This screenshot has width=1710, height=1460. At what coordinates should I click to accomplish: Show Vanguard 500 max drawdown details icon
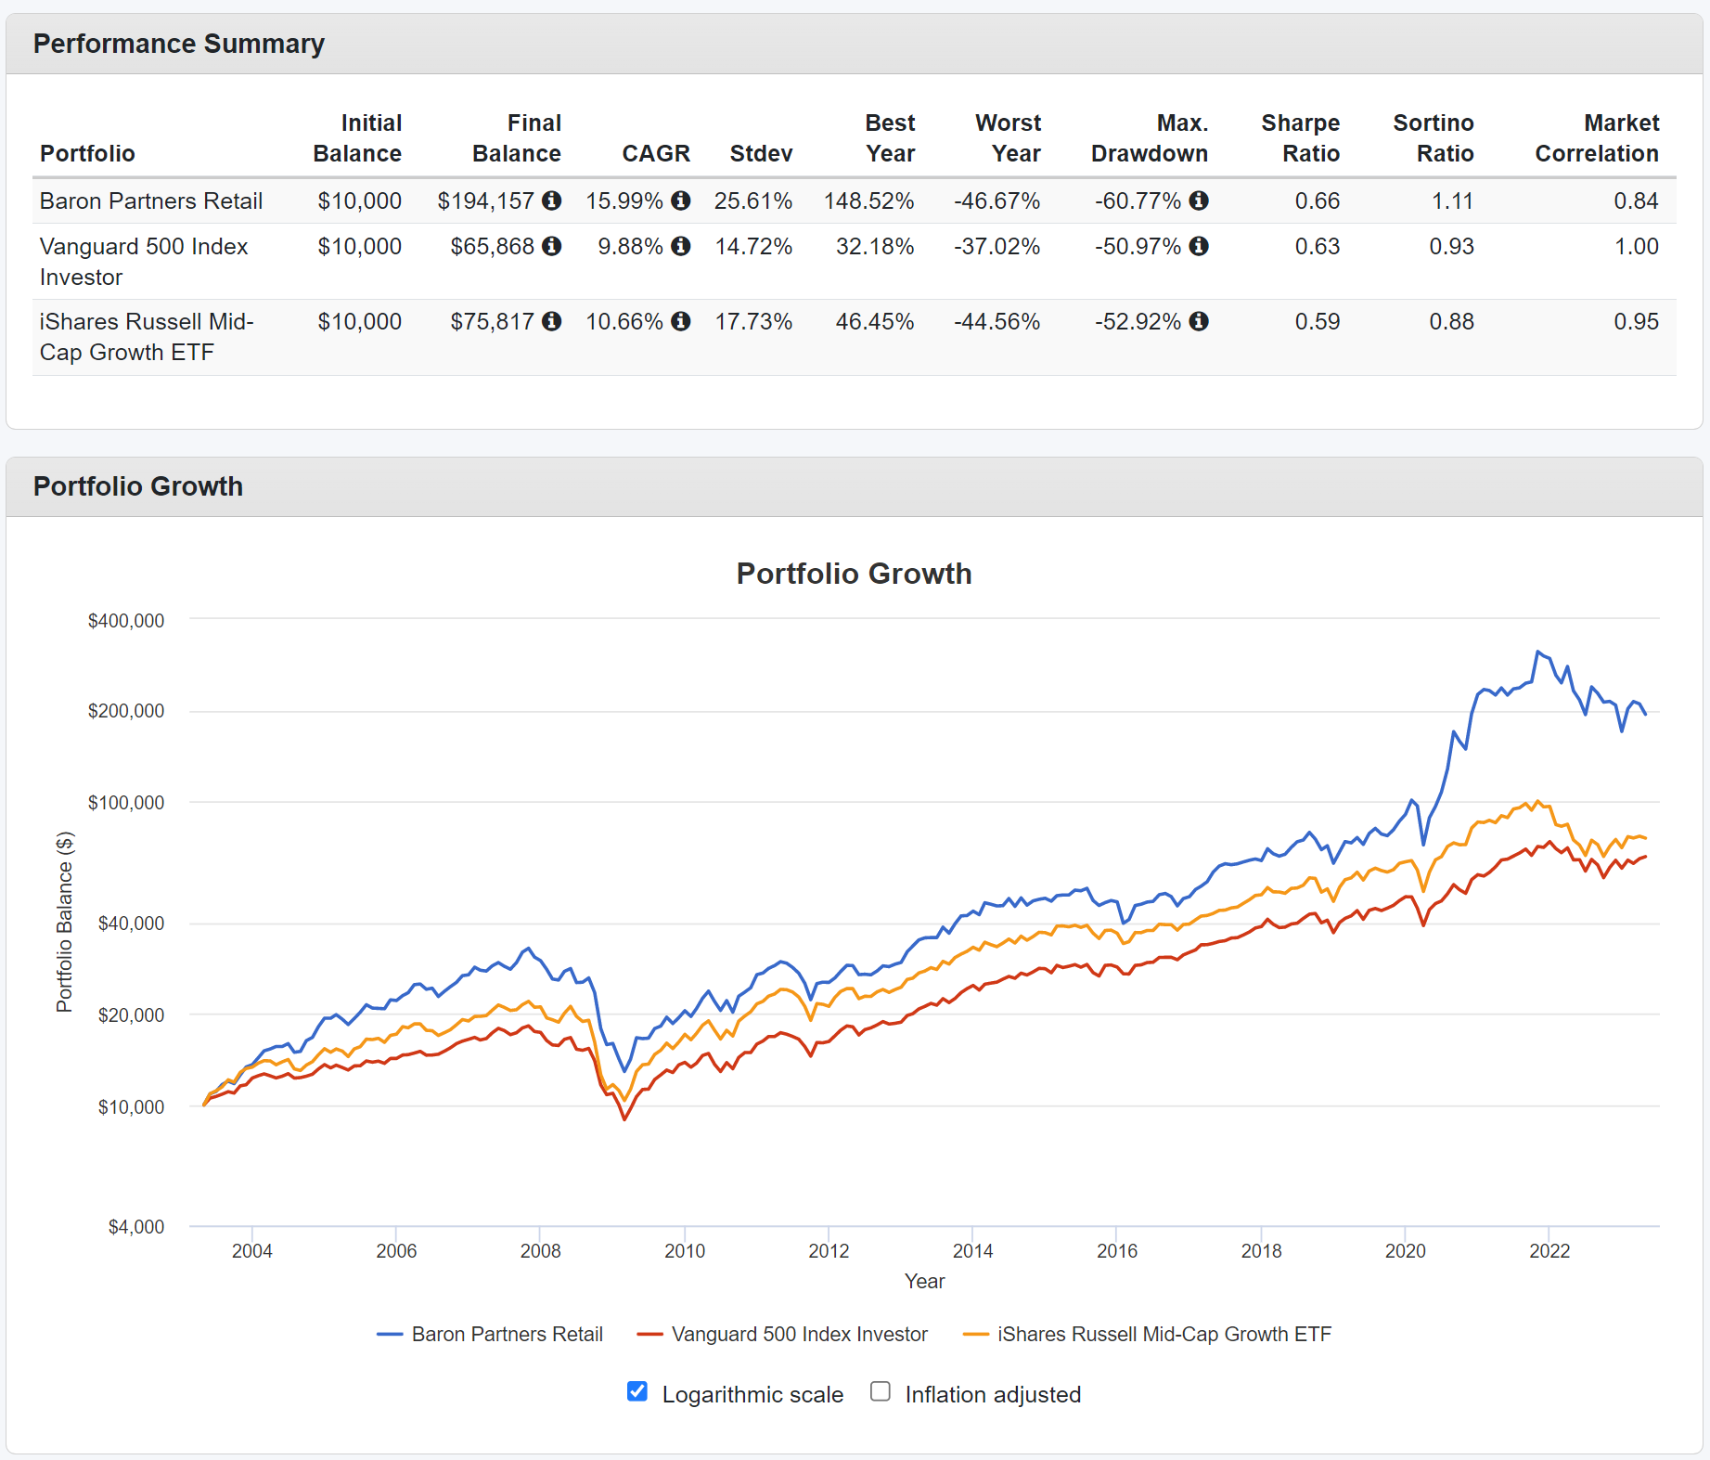point(1199,247)
